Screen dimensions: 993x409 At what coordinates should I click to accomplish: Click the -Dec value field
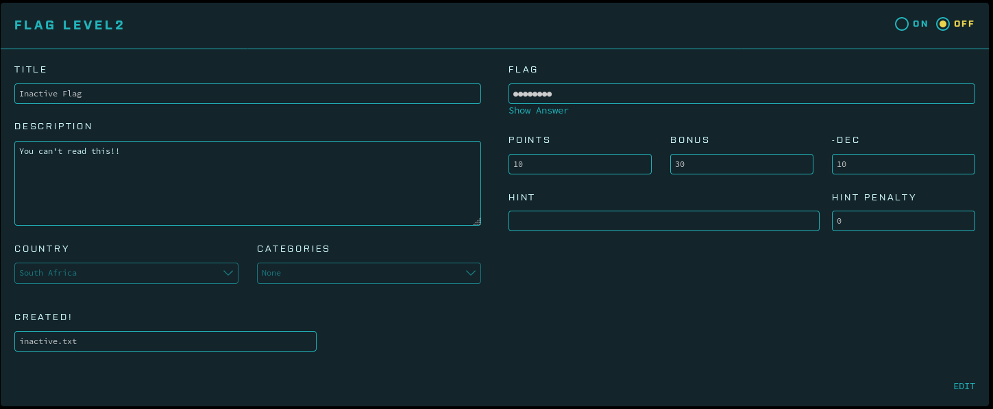[x=903, y=164]
